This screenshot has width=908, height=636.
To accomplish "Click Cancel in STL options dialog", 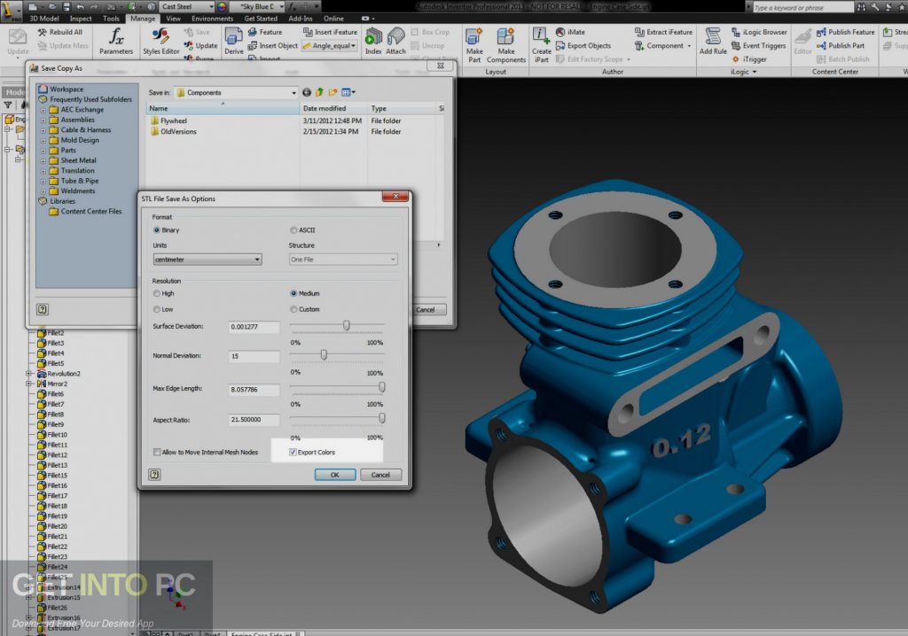I will [x=380, y=475].
